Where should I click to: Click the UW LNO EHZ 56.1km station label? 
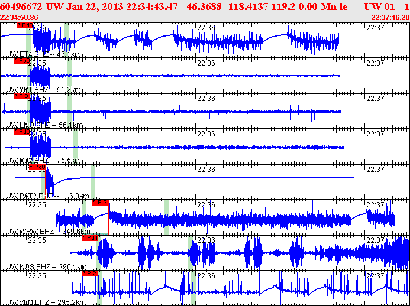coord(44,125)
